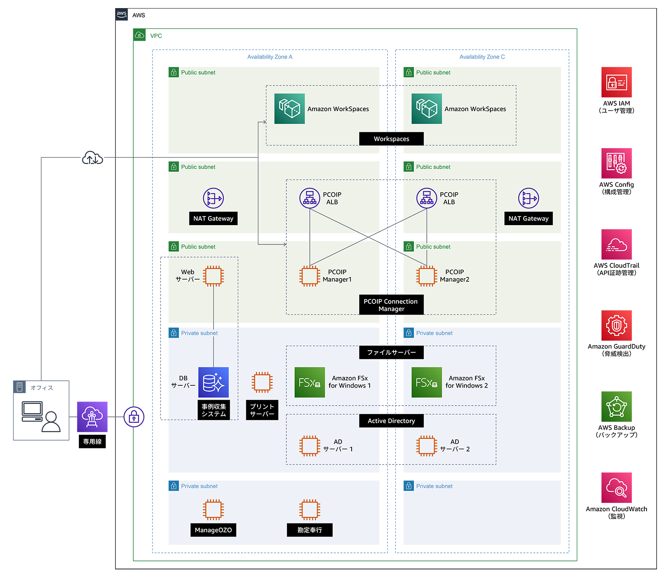
Task: Click the 勘定奉行 instance icon
Action: pos(310,510)
